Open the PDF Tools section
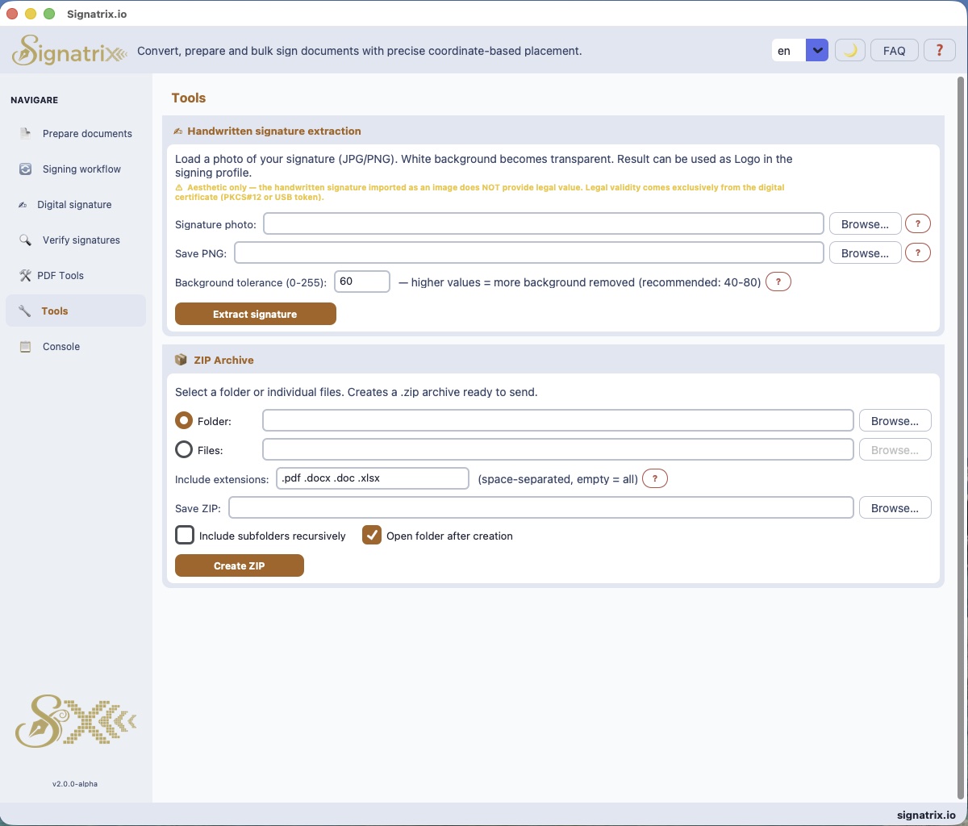This screenshot has height=826, width=968. 60,275
